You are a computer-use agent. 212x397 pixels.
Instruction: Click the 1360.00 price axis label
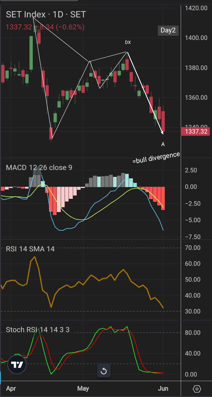point(196,97)
